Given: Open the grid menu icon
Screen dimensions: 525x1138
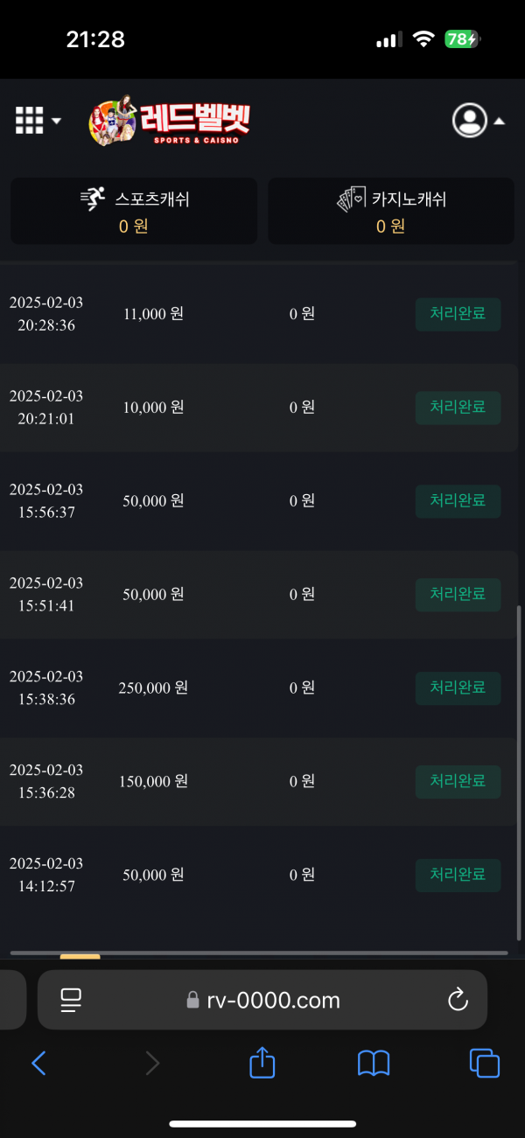Looking at the screenshot, I should [x=29, y=121].
